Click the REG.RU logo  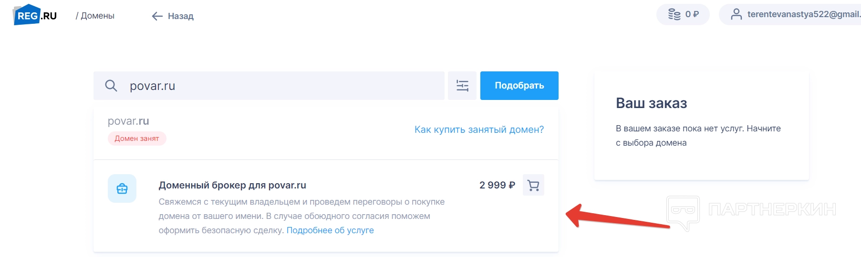coord(35,15)
